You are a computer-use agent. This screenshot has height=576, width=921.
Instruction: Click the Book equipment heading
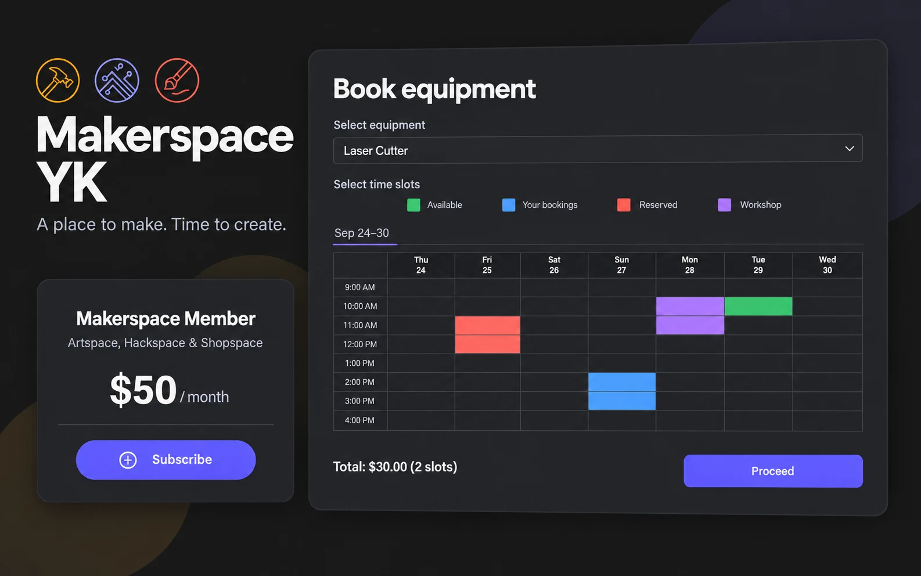[434, 89]
